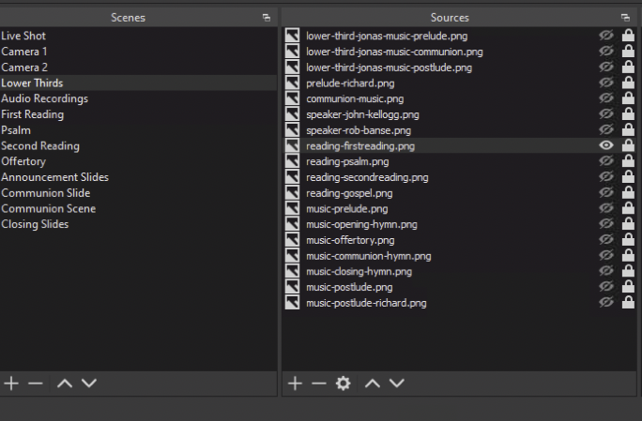Pop out the Sources dock panel

(625, 18)
